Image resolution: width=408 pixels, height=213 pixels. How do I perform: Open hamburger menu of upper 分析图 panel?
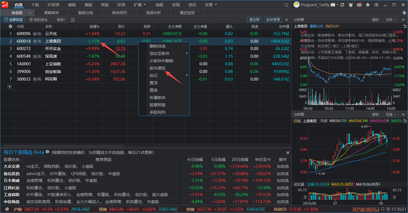tap(403, 20)
